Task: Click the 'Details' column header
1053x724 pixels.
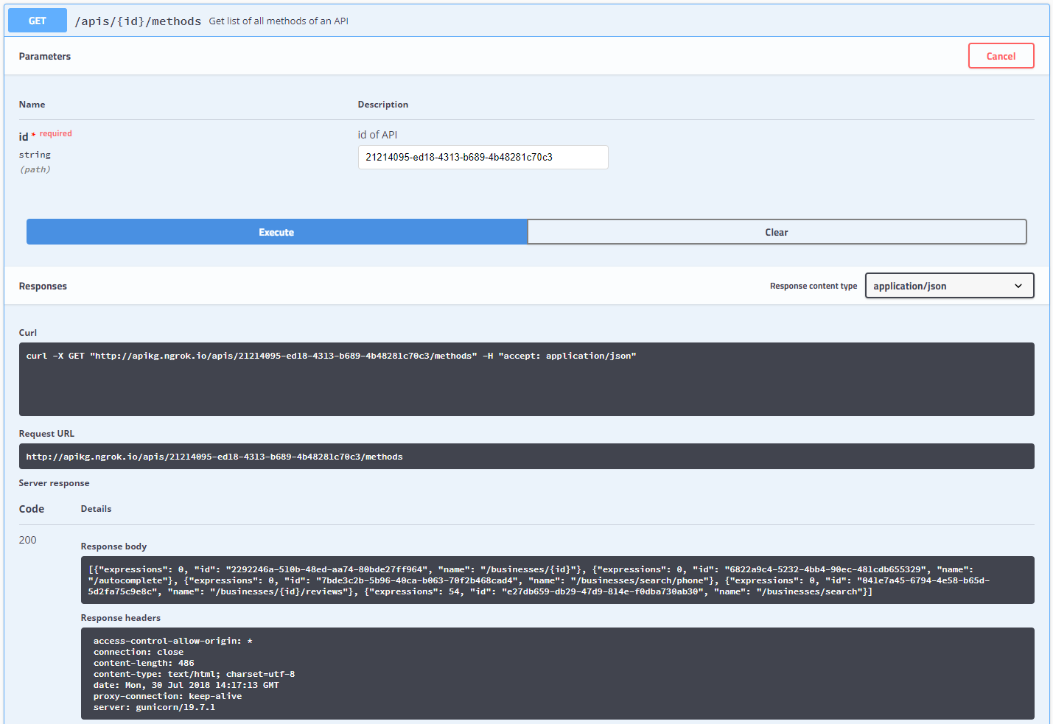Action: pyautogui.click(x=97, y=509)
